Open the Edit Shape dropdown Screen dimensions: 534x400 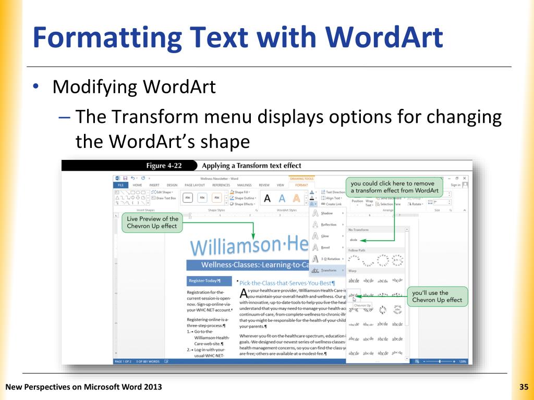coord(163,192)
